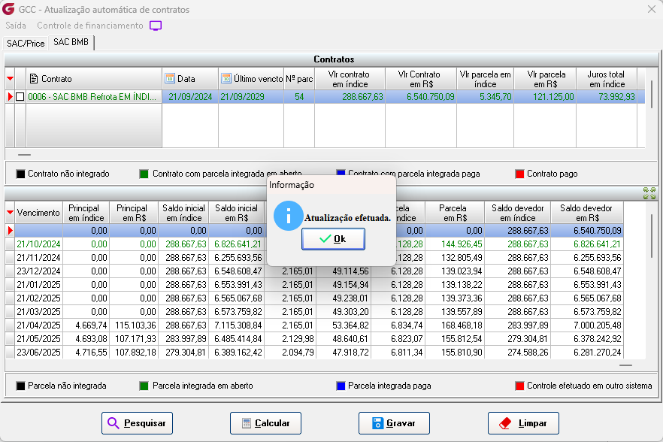663x442 pixels.
Task: Click the Gravar button
Action: 394,423
